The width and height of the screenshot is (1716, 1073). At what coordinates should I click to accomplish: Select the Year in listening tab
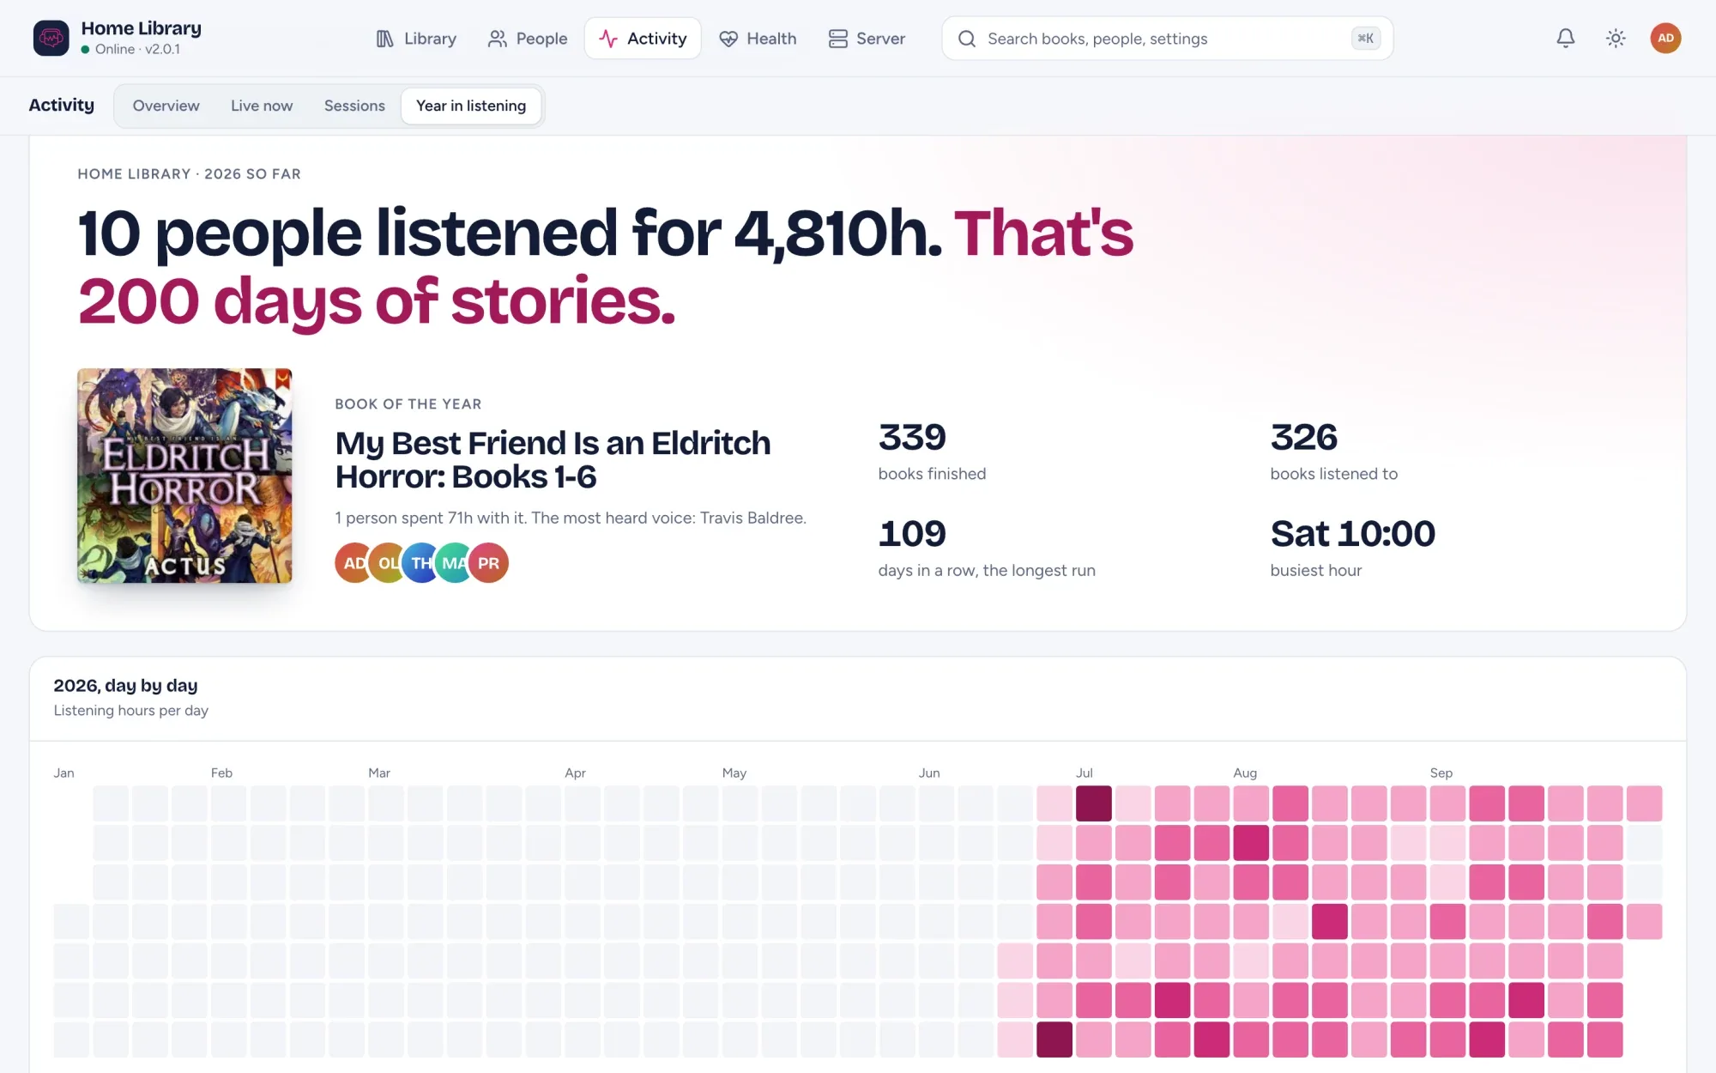471,106
